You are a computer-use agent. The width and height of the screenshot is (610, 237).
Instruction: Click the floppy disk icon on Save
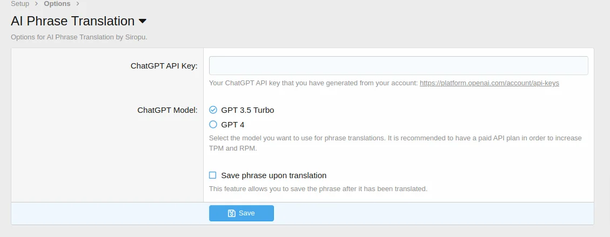tap(231, 213)
